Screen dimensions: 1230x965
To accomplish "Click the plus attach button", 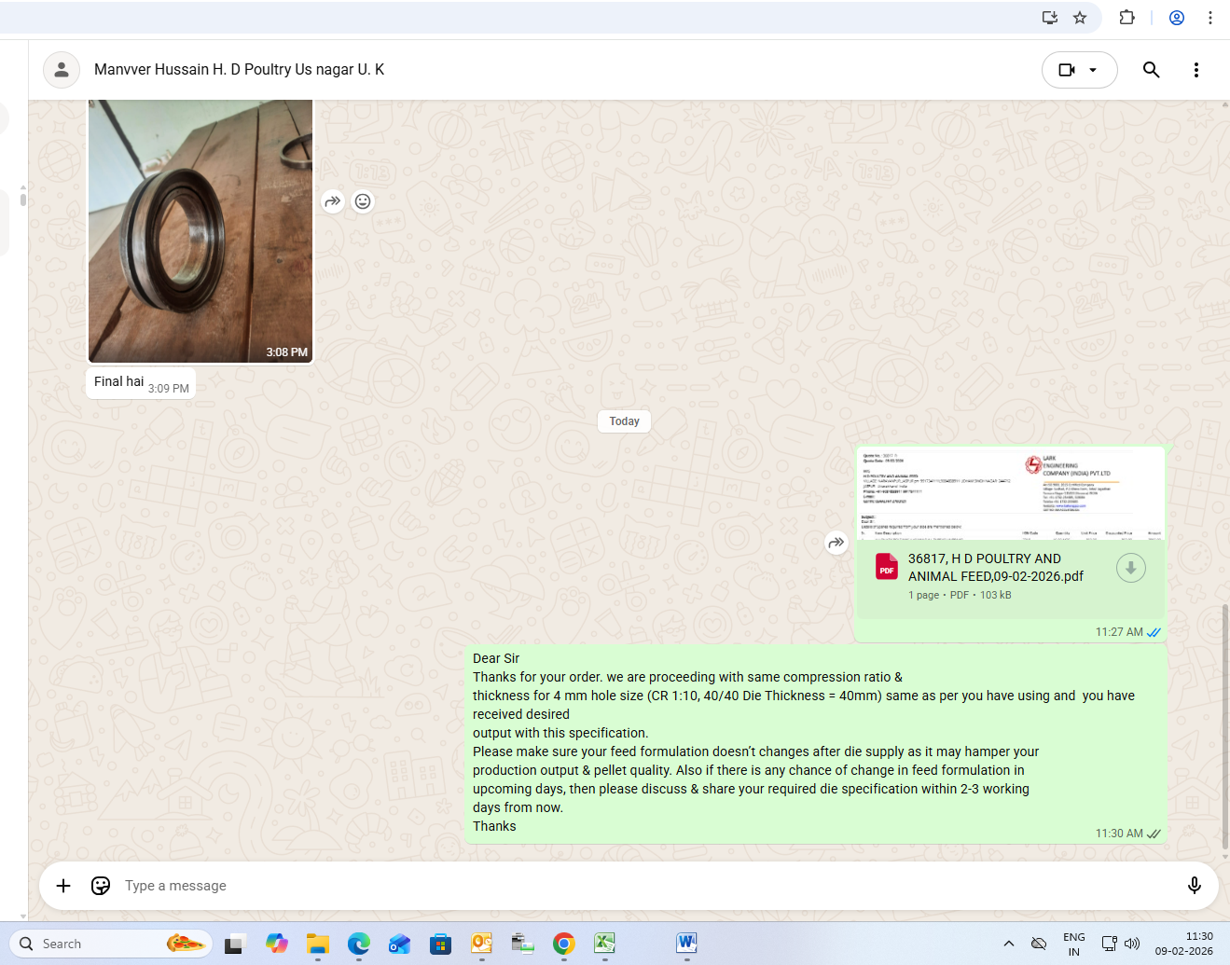I will (63, 886).
